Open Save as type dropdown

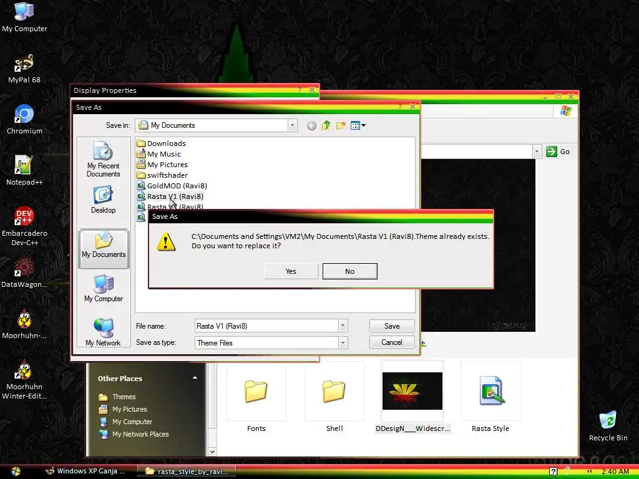[343, 342]
